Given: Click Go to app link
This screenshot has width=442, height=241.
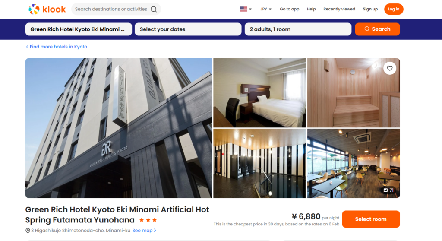Looking at the screenshot, I should (289, 9).
